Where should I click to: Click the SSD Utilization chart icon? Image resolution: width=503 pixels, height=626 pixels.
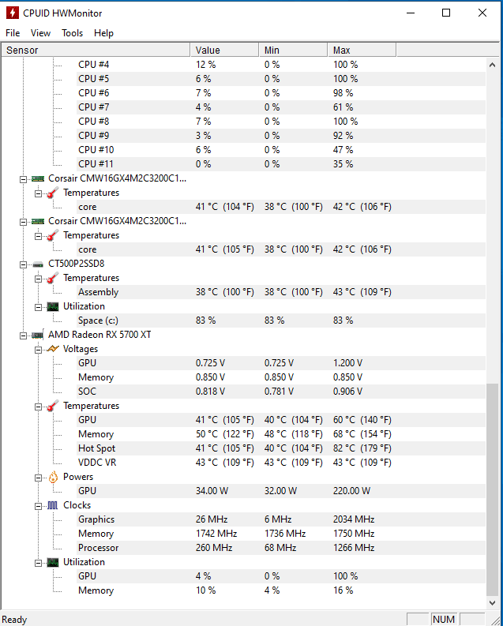click(52, 306)
